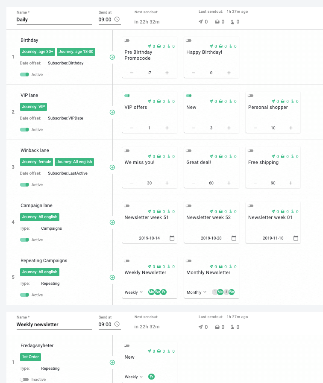
Task: Open the Weekly dropdown on the New card below
Action: tap(133, 377)
